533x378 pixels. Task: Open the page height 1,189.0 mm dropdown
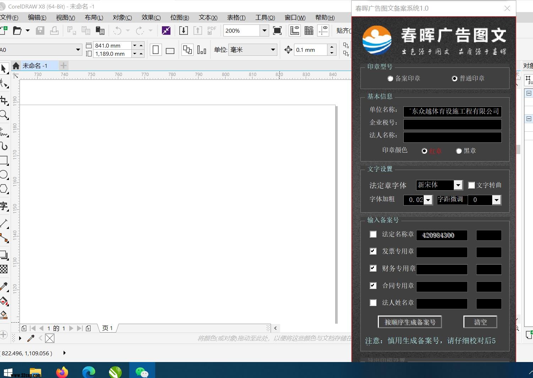[x=135, y=54]
